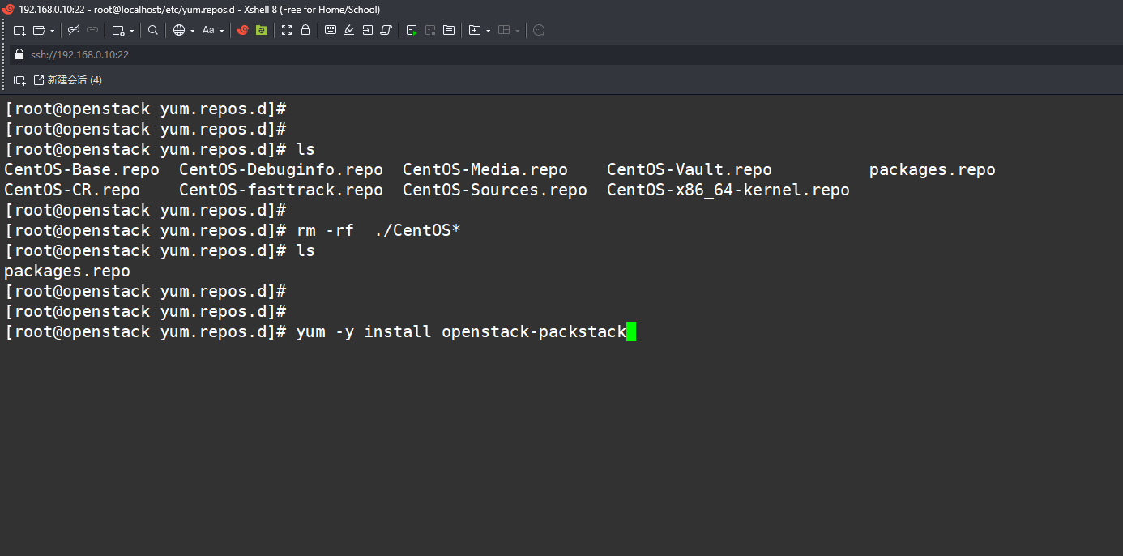Click the Tab layout arrangement icon

tap(504, 30)
